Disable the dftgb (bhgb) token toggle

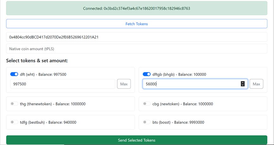pos(147,74)
